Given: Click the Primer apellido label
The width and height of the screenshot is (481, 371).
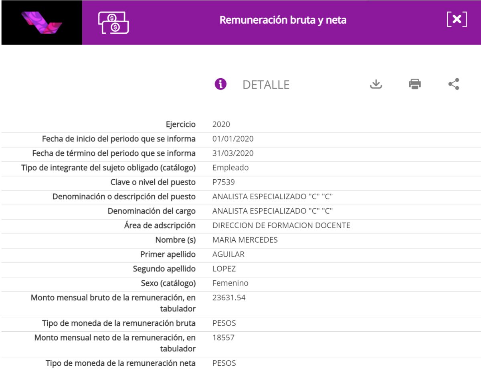Looking at the screenshot, I should coord(168,255).
